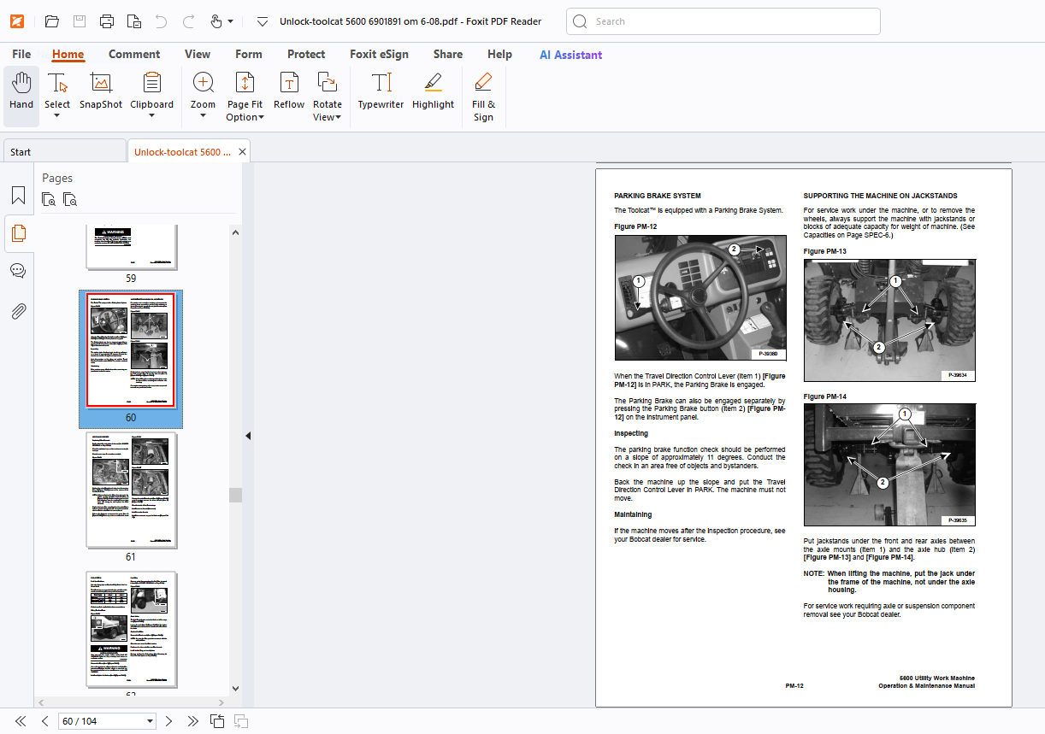Click the Zoom magnifier tool
The width and height of the screenshot is (1045, 734).
click(203, 89)
